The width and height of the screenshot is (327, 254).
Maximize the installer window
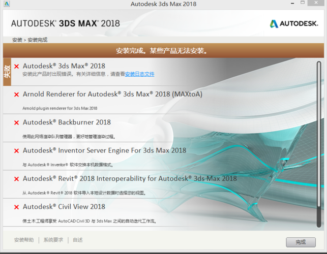point(303,3)
